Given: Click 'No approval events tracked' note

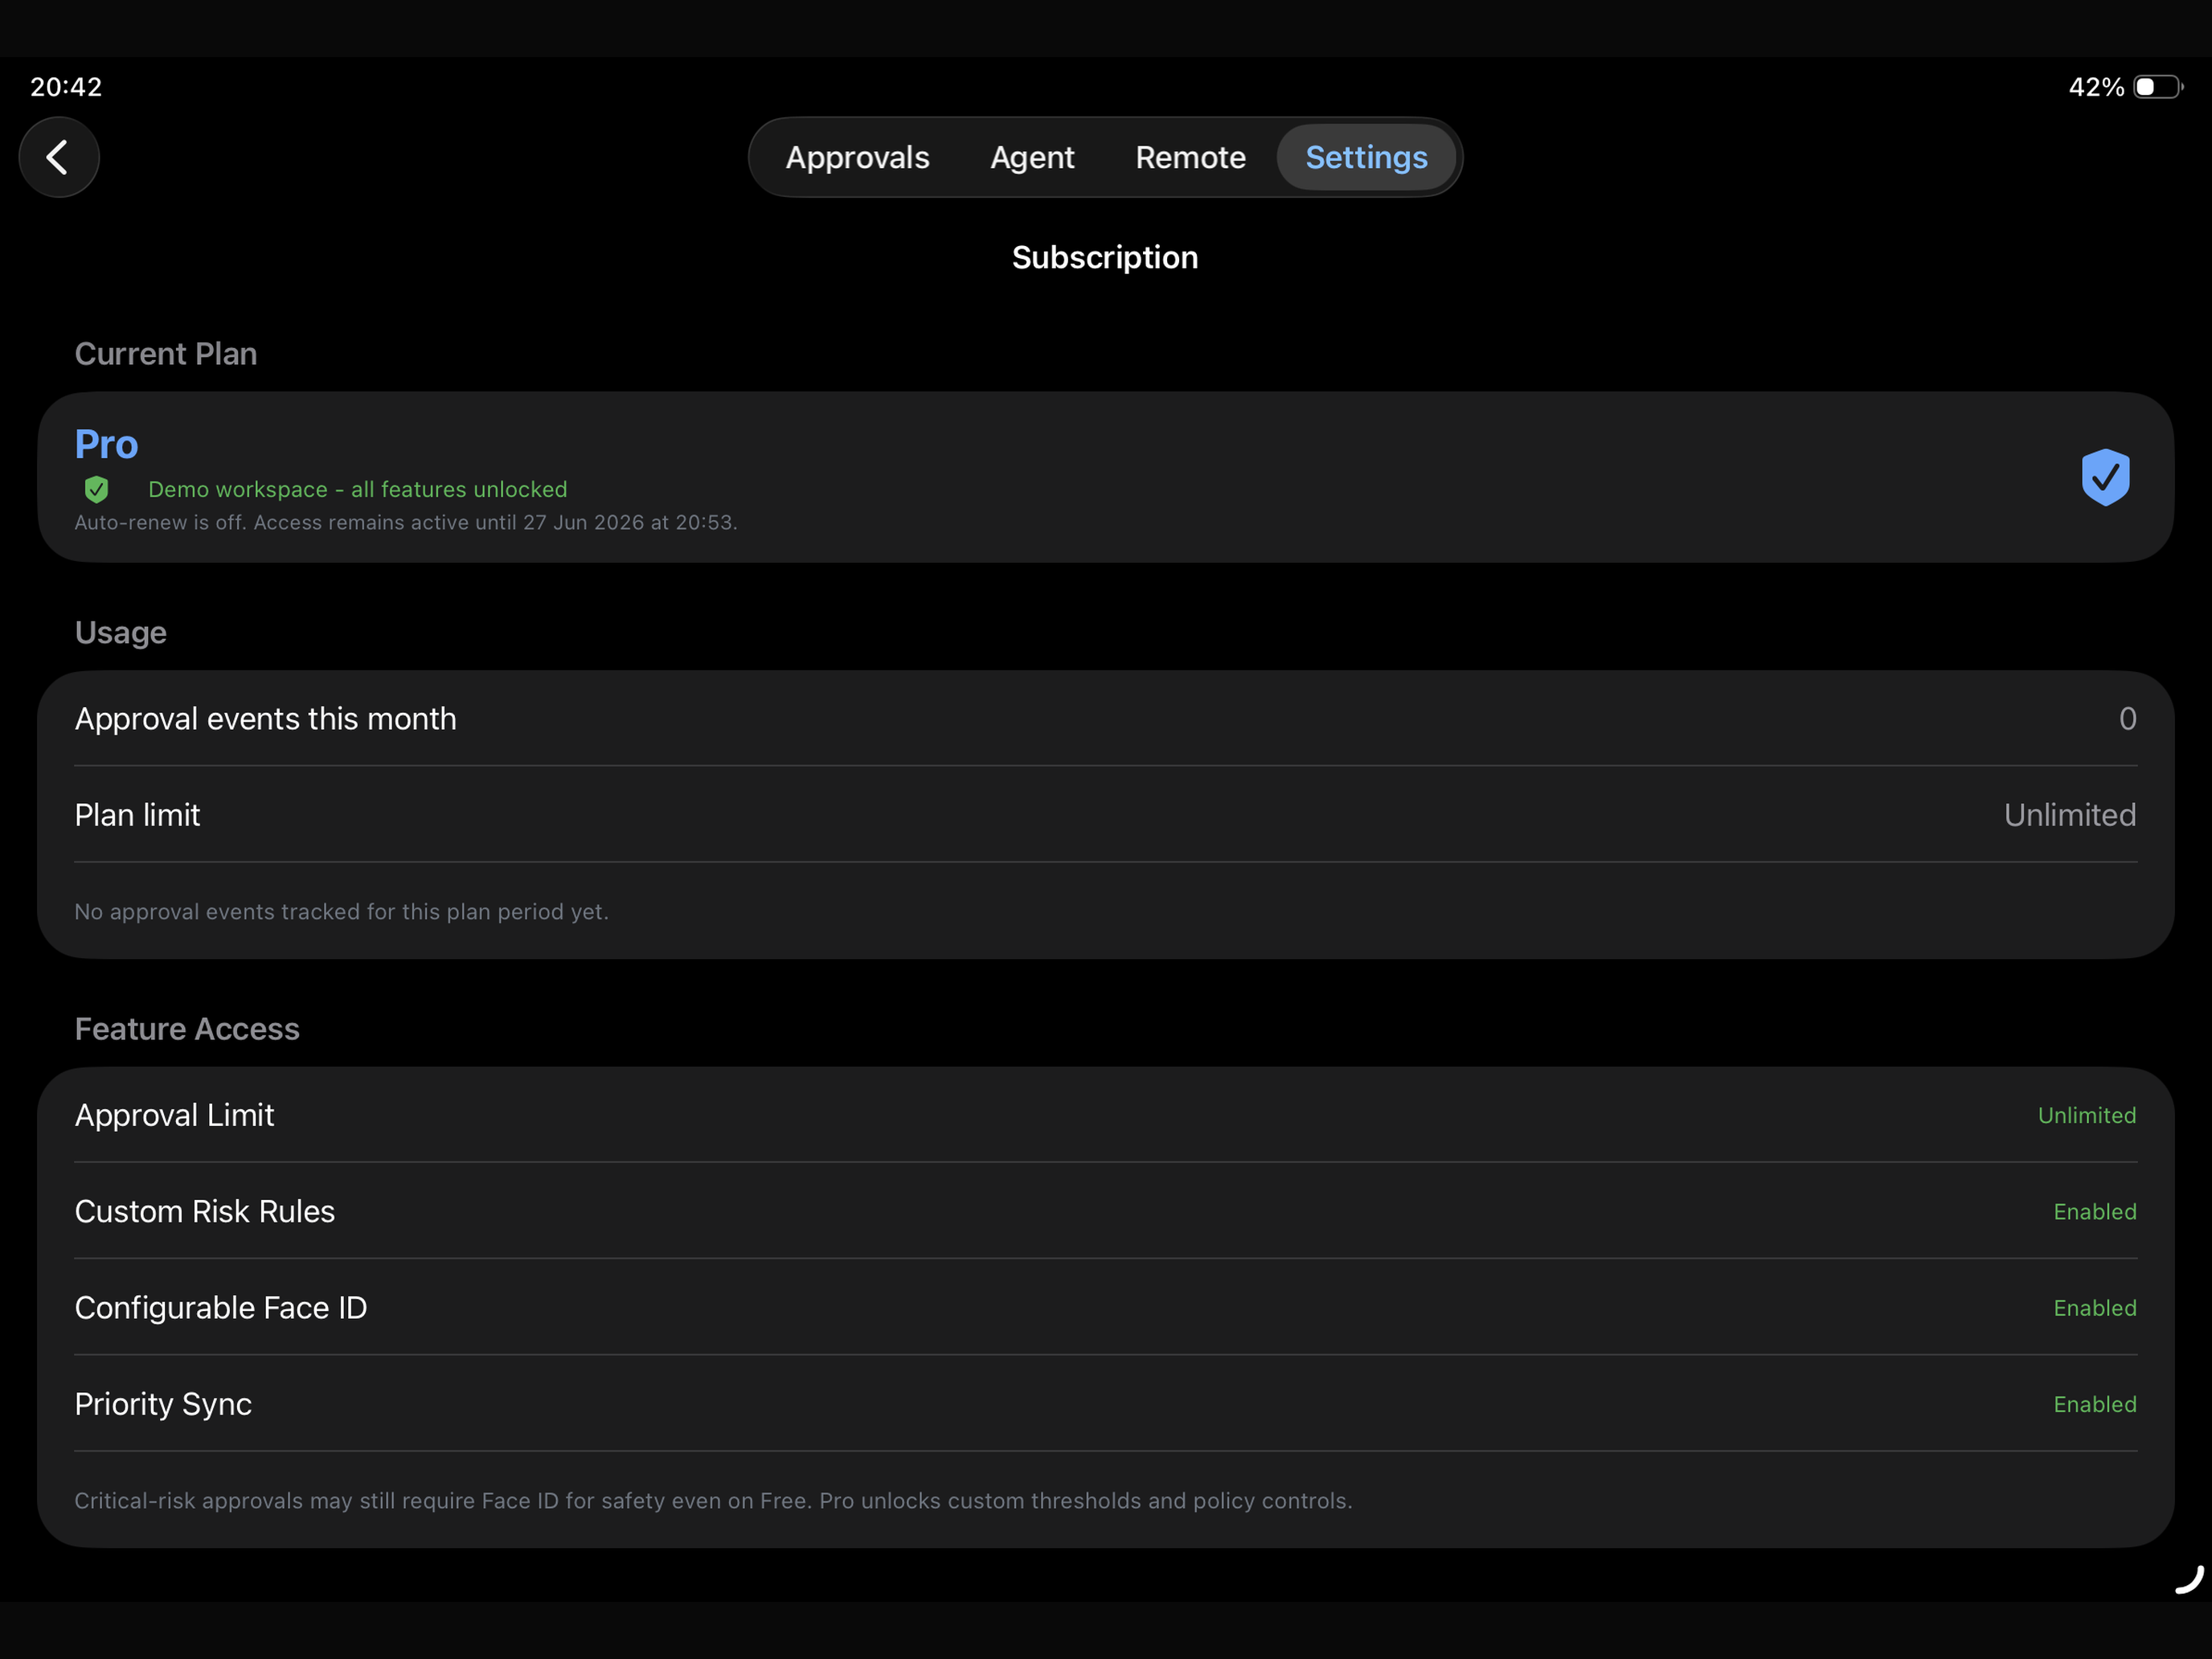Looking at the screenshot, I should (341, 911).
